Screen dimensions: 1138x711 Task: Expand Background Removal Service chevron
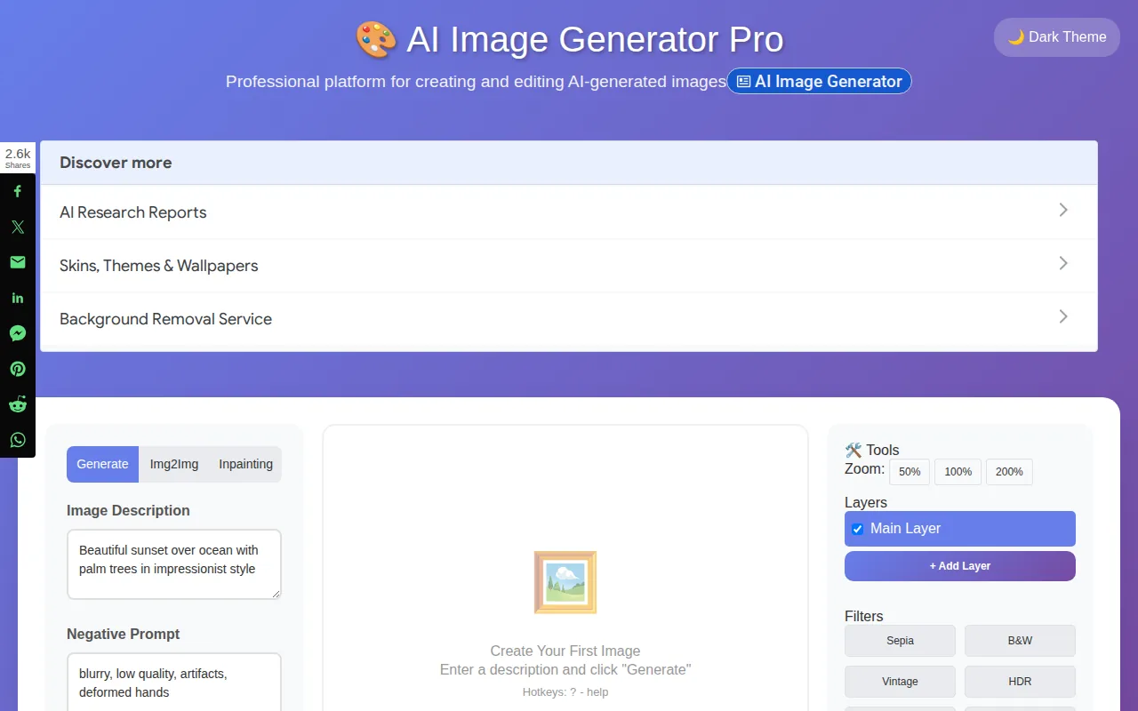(1063, 316)
